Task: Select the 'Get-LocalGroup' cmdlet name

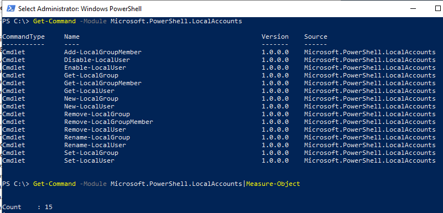Action: [91, 75]
